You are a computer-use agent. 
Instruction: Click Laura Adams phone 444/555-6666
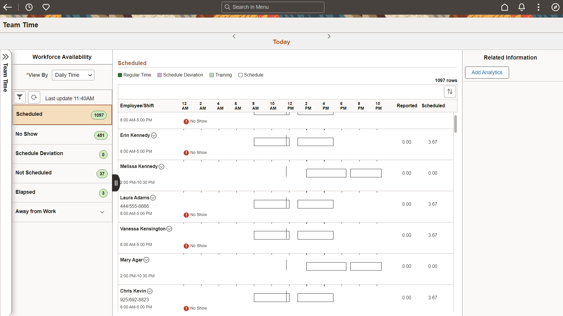pos(135,206)
